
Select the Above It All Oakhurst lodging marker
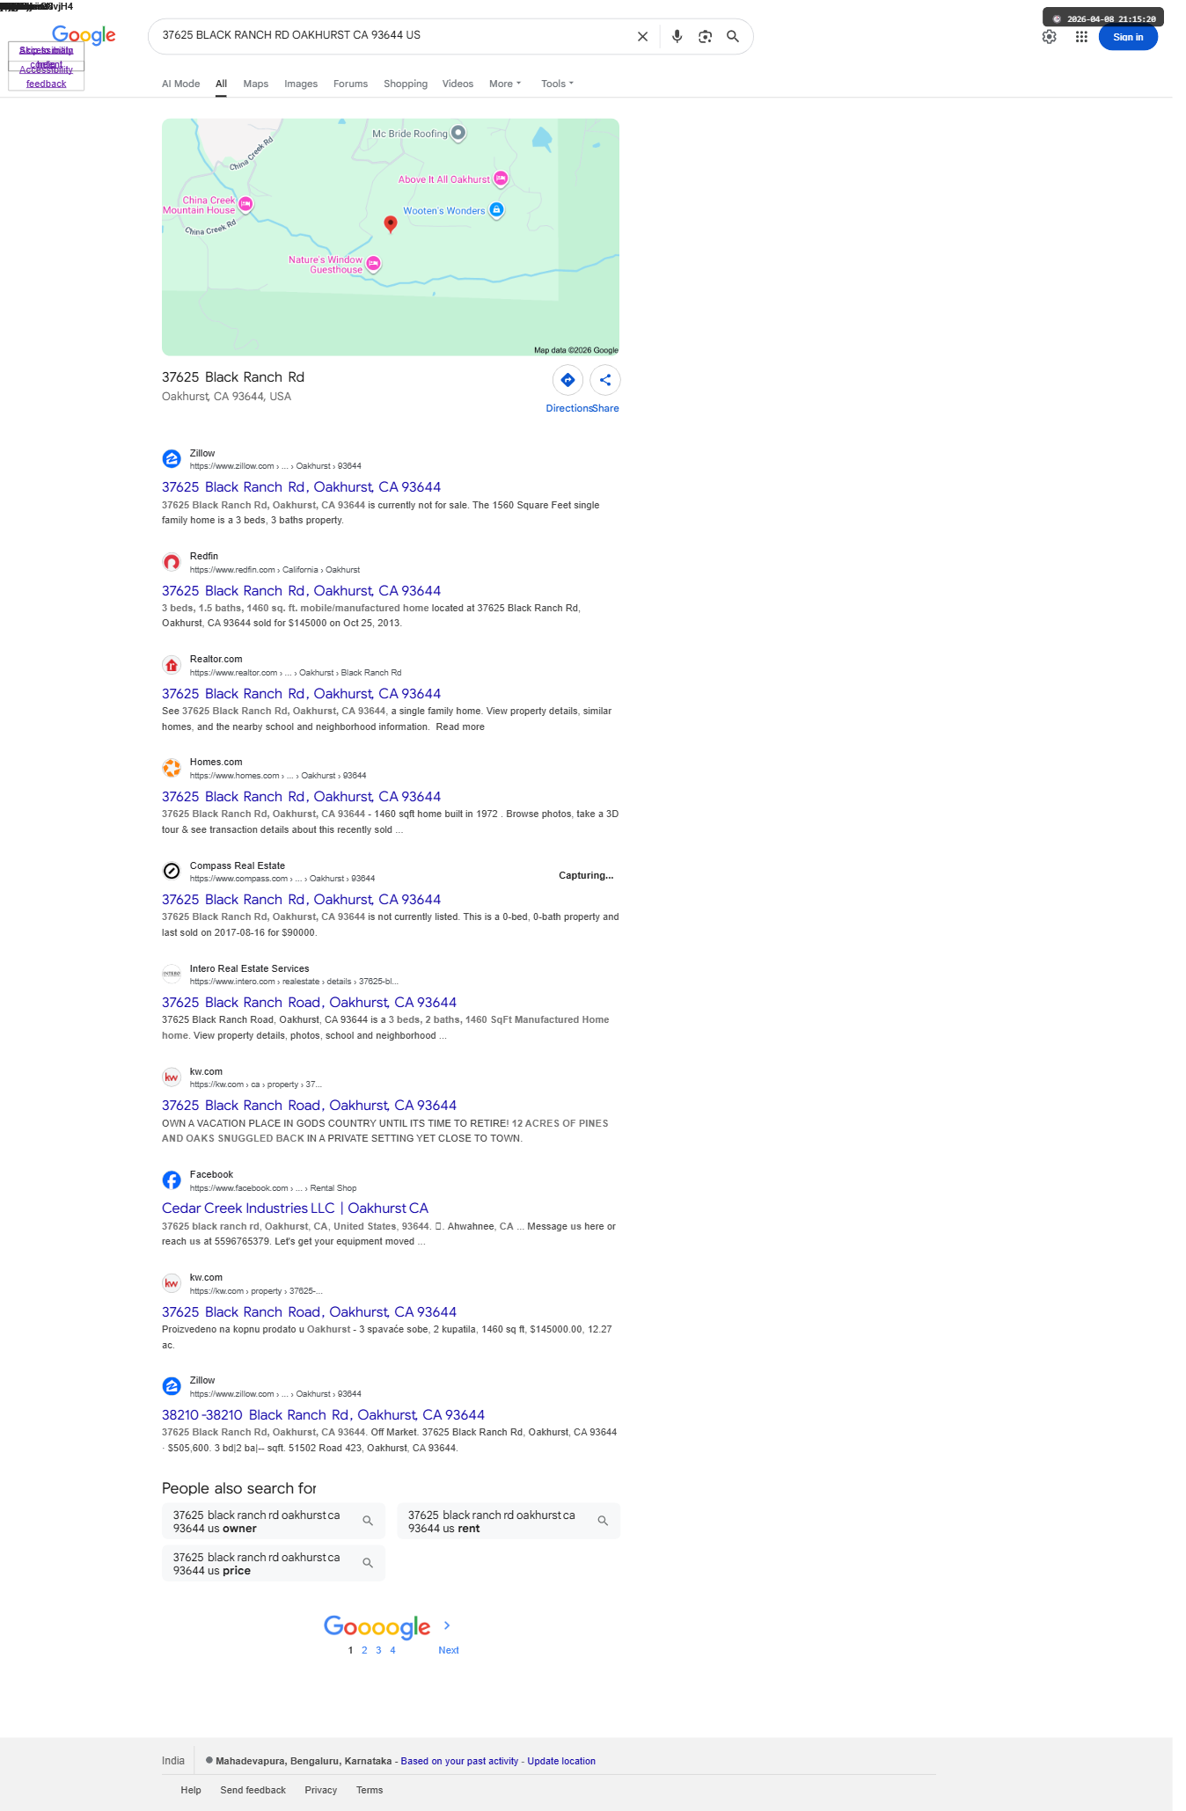pyautogui.click(x=501, y=179)
